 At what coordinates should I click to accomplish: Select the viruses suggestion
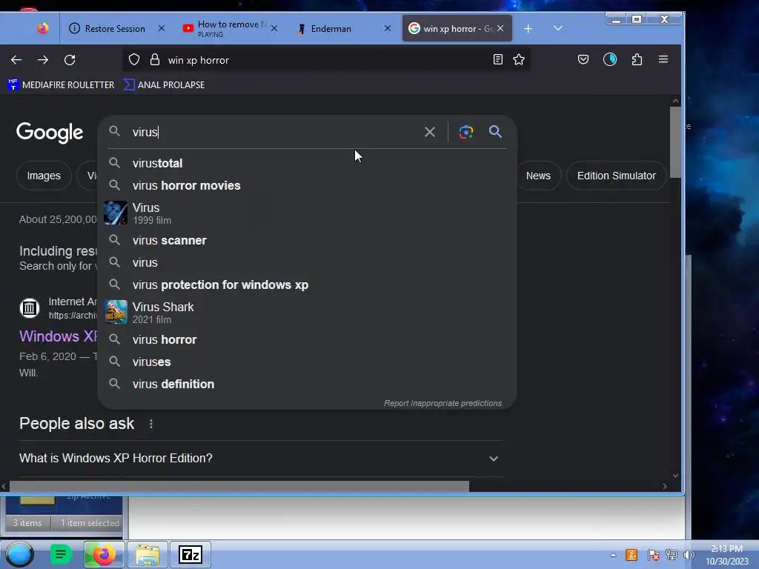(x=307, y=362)
